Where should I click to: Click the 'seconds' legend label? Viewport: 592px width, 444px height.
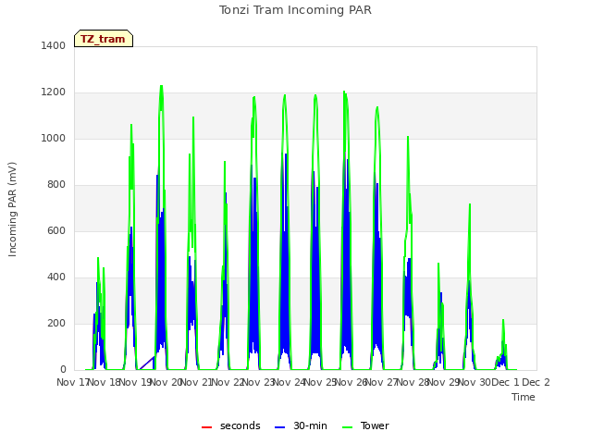(x=240, y=425)
